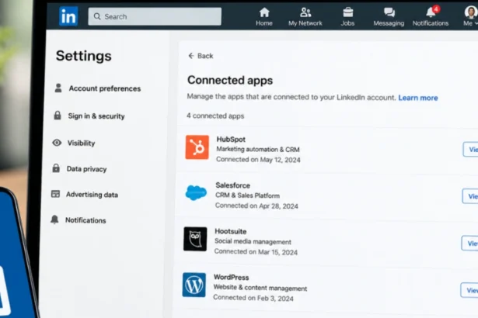478x318 pixels.
Task: Select Sign in & security sidebar item
Action: [89, 116]
